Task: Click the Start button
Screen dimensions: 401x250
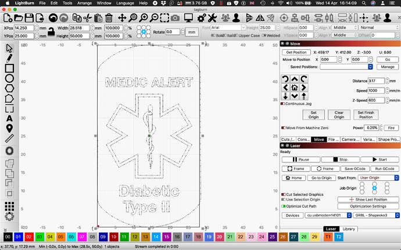Action: (379, 160)
